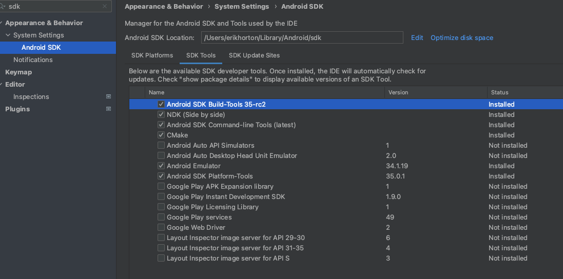Click the Edit link for SDK location
563x279 pixels.
point(417,37)
